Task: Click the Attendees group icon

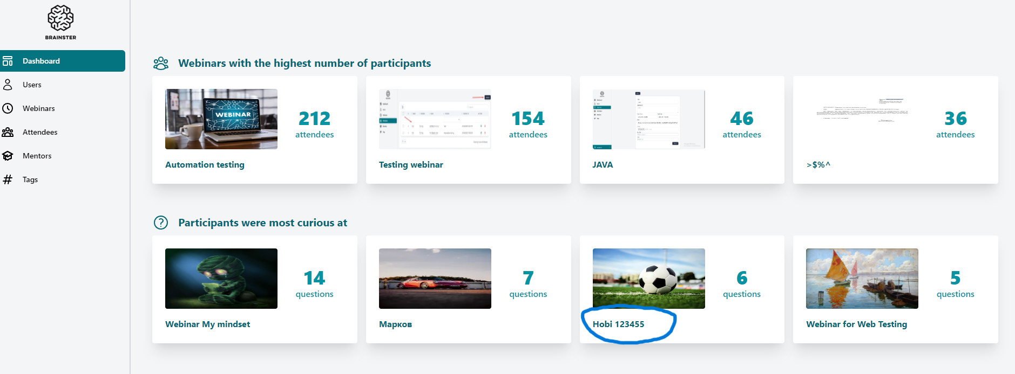Action: (8, 132)
